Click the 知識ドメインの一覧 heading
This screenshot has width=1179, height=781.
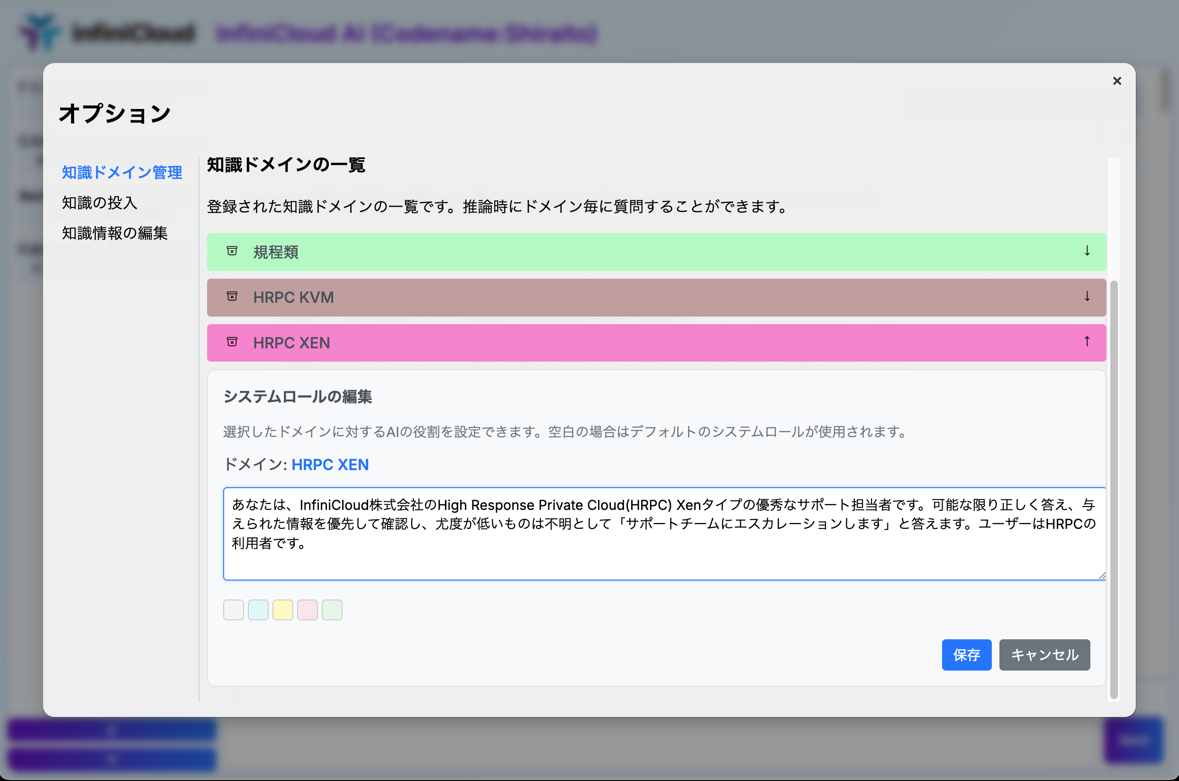286,164
